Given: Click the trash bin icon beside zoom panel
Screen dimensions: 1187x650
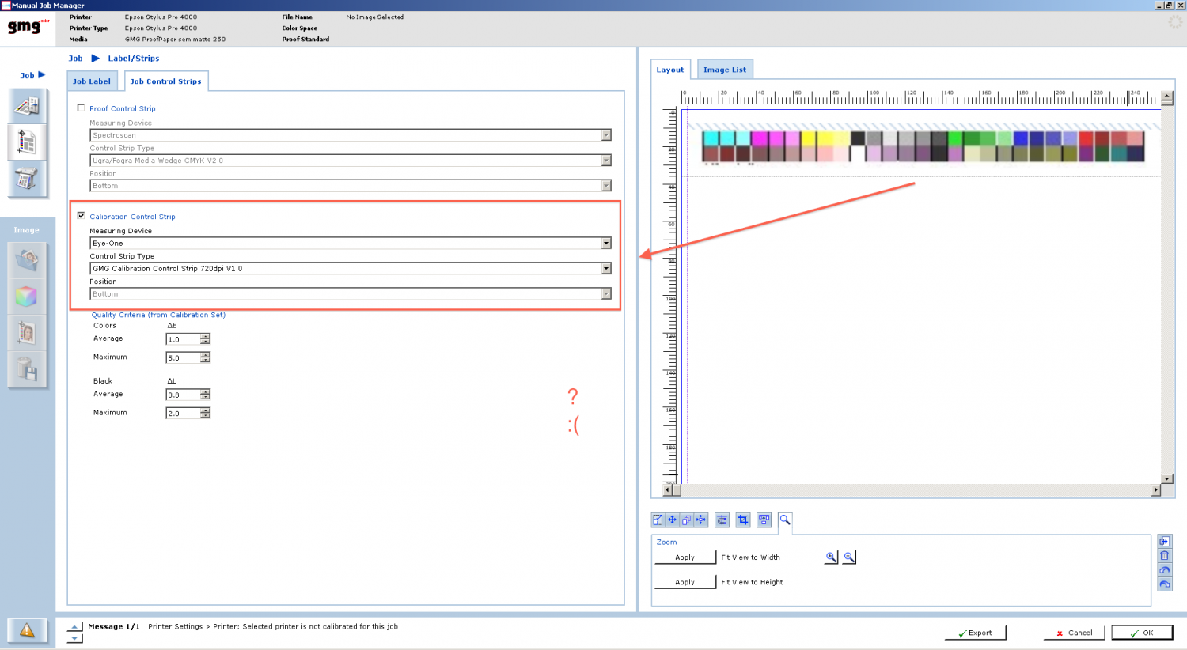Looking at the screenshot, I should tap(1164, 556).
